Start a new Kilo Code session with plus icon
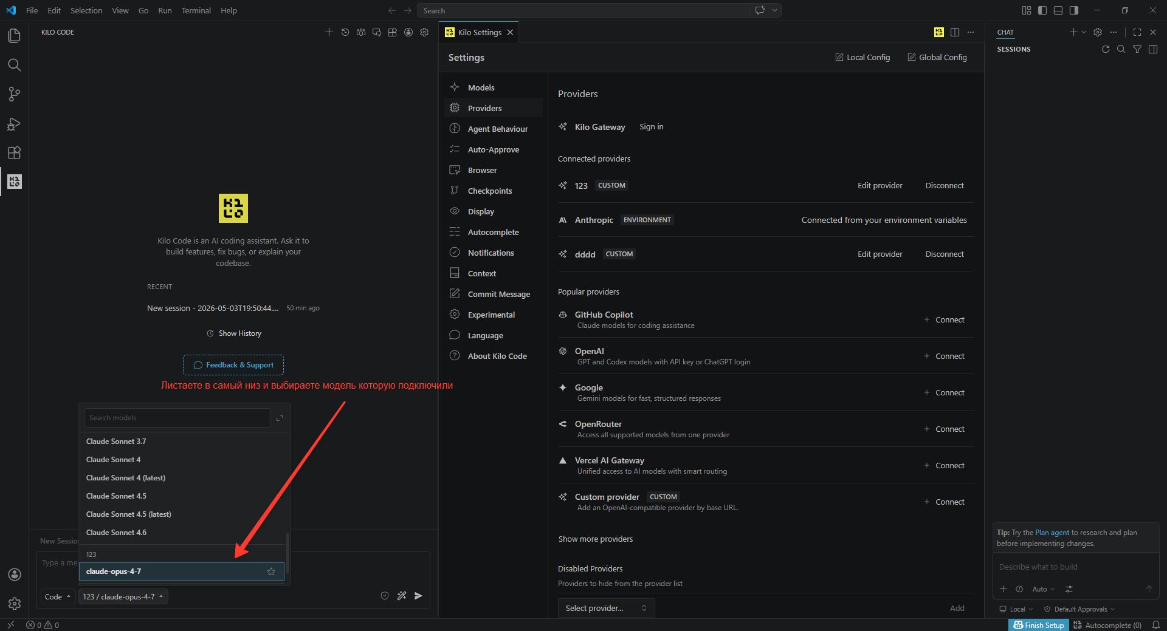This screenshot has height=631, width=1167. (329, 32)
